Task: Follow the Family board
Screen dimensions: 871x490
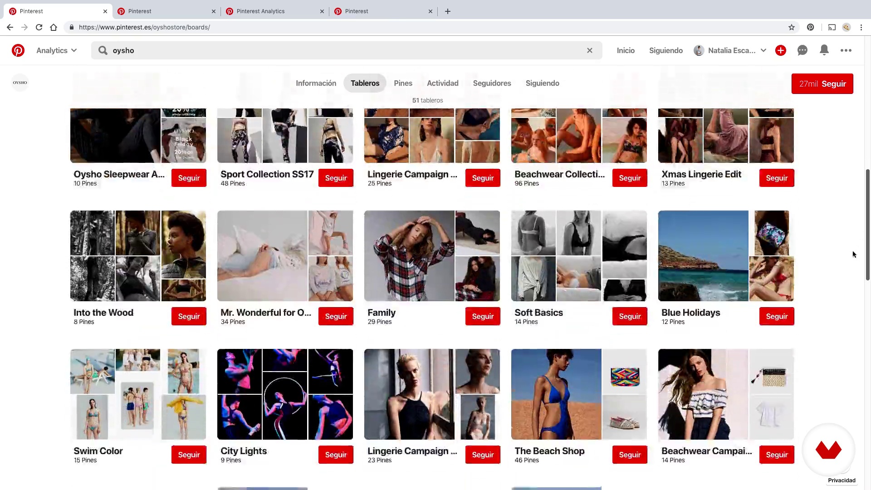Action: (483, 316)
